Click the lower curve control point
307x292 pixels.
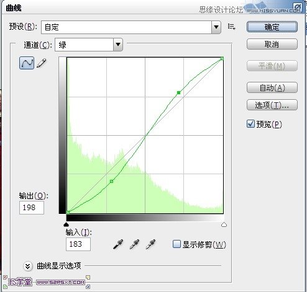pyautogui.click(x=111, y=181)
